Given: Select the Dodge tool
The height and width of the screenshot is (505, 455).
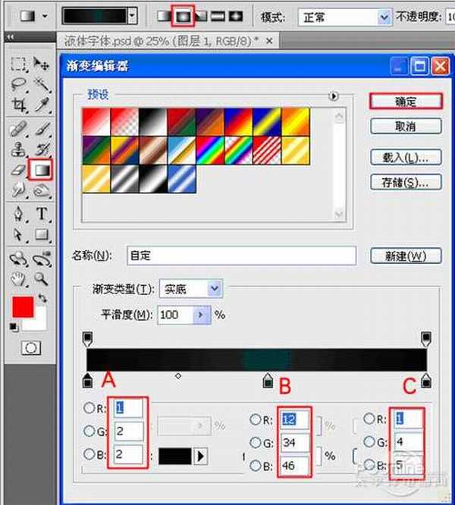Looking at the screenshot, I should click(x=18, y=190).
